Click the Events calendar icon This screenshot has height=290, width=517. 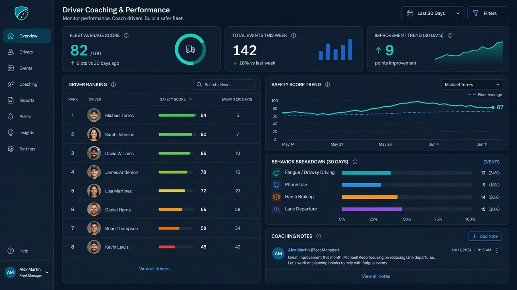point(11,68)
